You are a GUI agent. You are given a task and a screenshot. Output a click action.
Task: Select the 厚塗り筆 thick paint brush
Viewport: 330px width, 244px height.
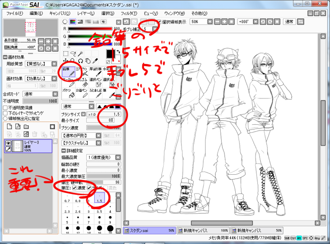(x=95, y=72)
